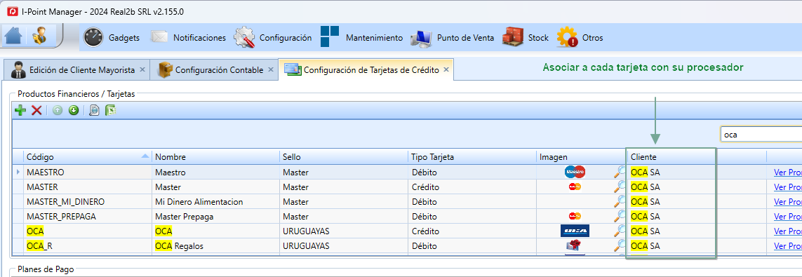This screenshot has height=277, width=802.
Task: Click the magnifier icon in the MASTER_PREPAGA row
Action: click(x=620, y=216)
